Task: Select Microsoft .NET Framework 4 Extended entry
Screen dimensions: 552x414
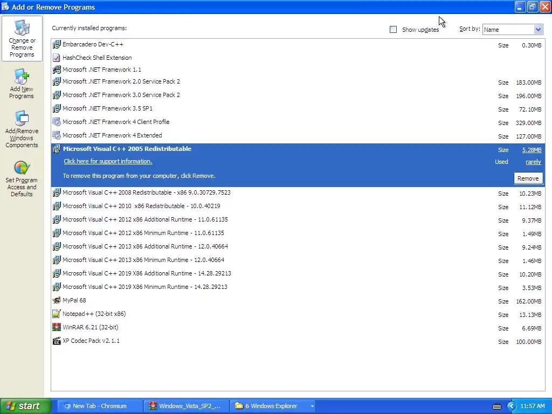Action: coord(298,135)
